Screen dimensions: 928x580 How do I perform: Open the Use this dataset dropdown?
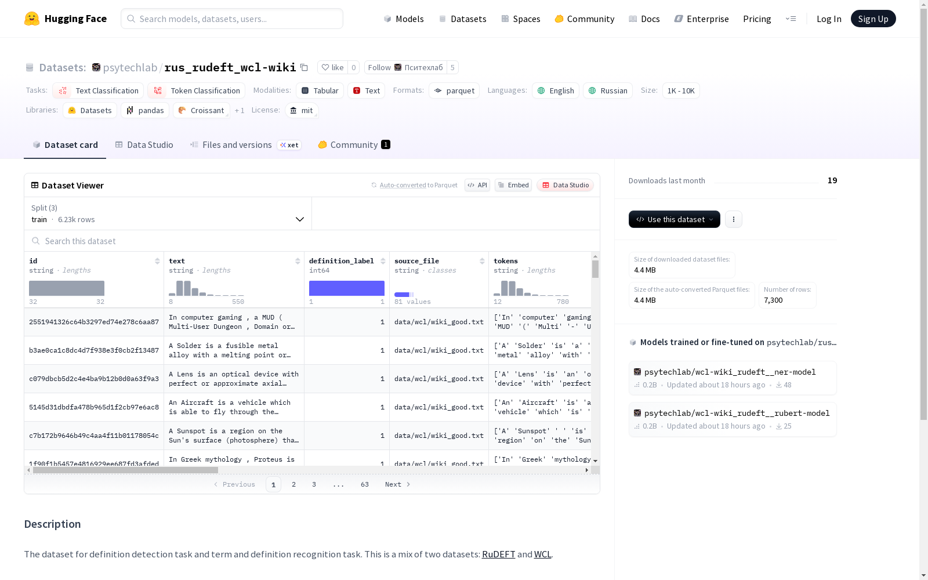coord(675,219)
